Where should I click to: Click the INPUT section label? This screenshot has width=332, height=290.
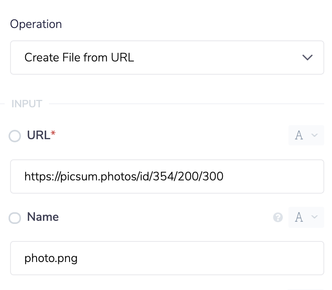click(x=26, y=103)
